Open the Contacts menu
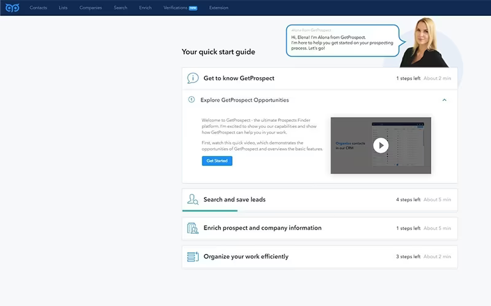 (38, 7)
